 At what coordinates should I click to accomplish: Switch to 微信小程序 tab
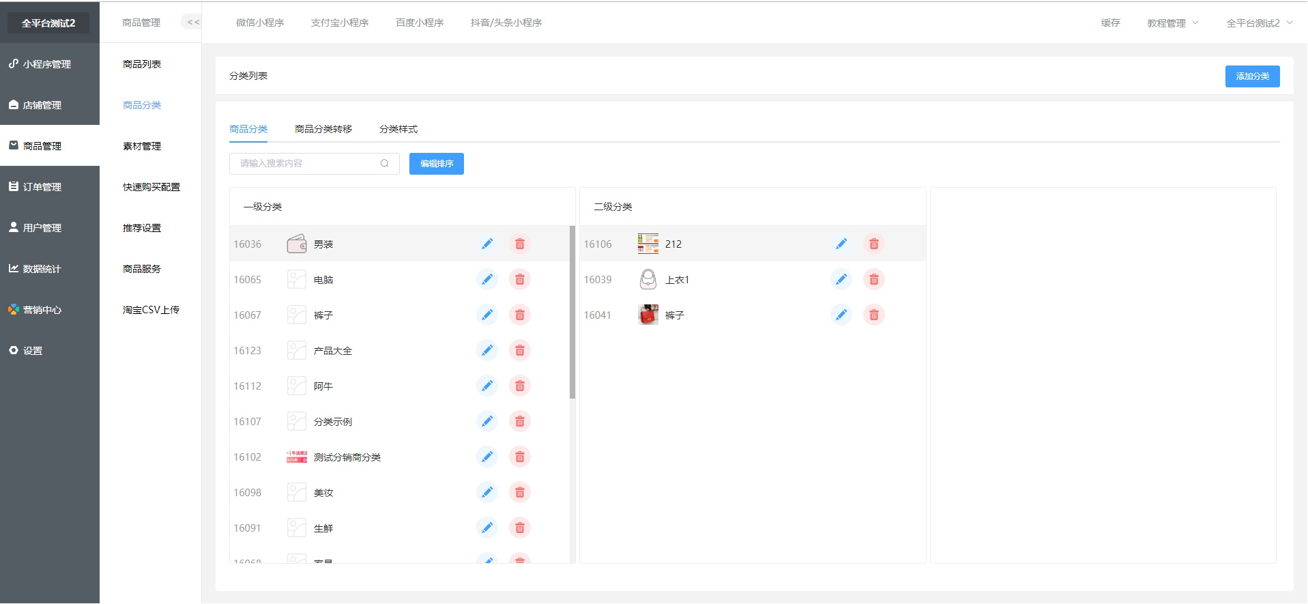click(260, 23)
